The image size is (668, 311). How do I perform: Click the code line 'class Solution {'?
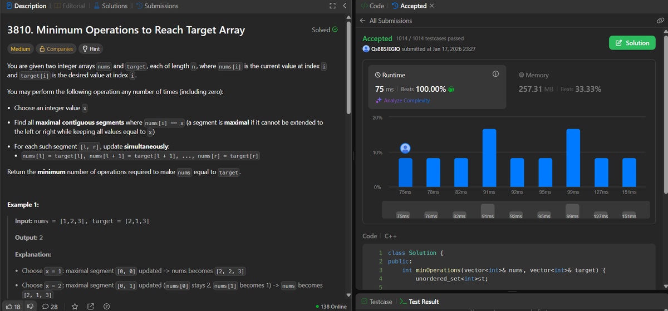coord(415,253)
